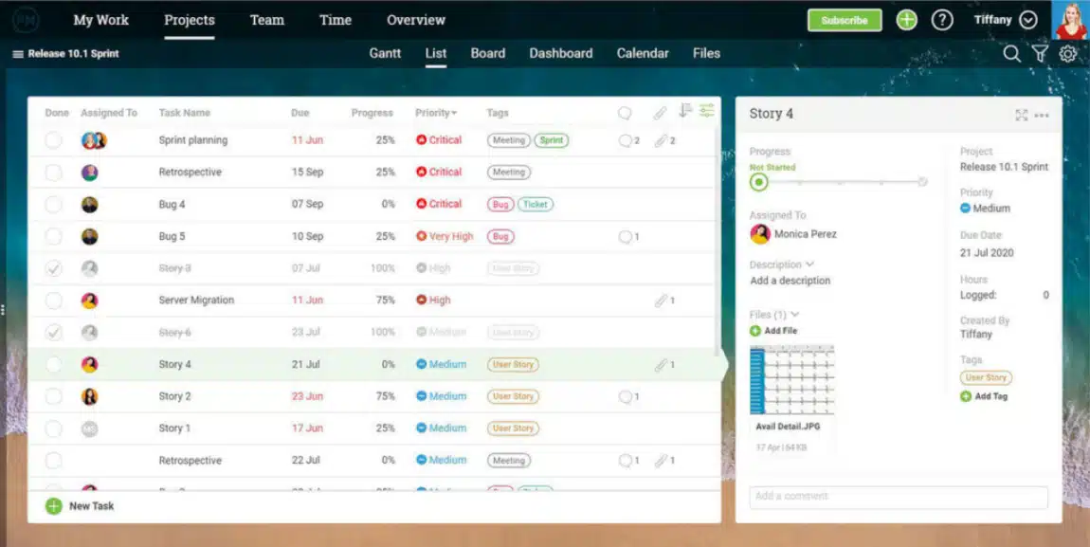Click the User Story tag in Story 4 panel
1090x547 pixels.
pyautogui.click(x=986, y=377)
